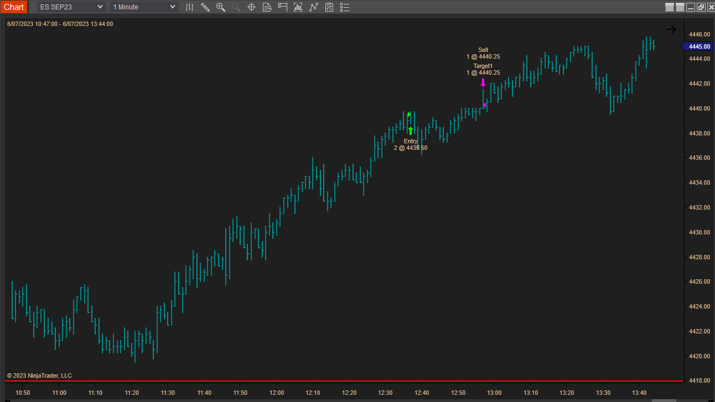The height and width of the screenshot is (402, 715).
Task: Open the 1 Minute interval dropdown
Action: [144, 7]
